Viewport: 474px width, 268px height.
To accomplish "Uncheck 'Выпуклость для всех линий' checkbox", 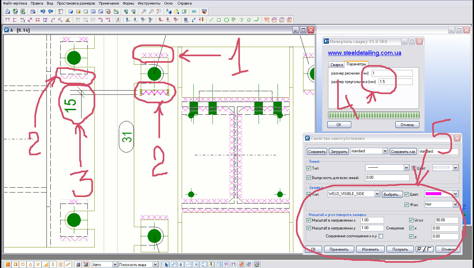I will point(309,178).
